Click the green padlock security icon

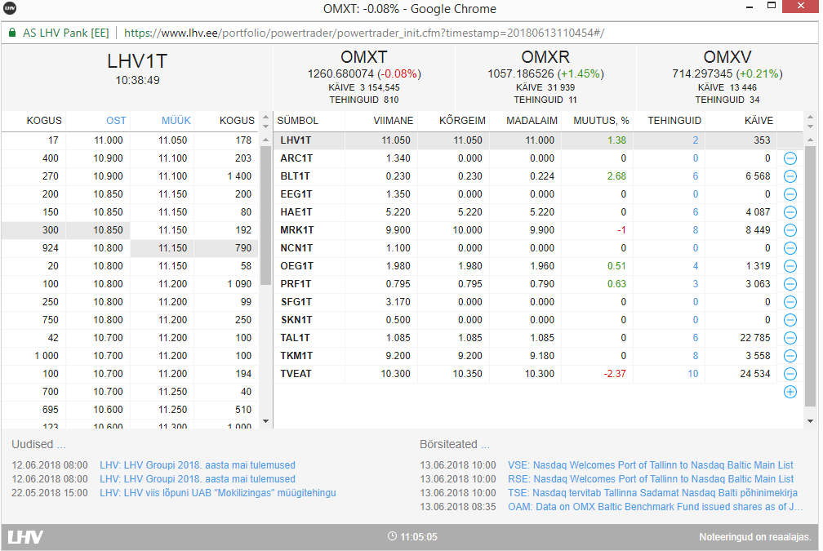12,33
